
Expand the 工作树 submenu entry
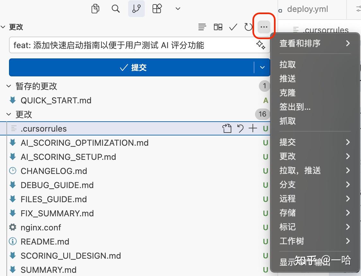pos(315,241)
